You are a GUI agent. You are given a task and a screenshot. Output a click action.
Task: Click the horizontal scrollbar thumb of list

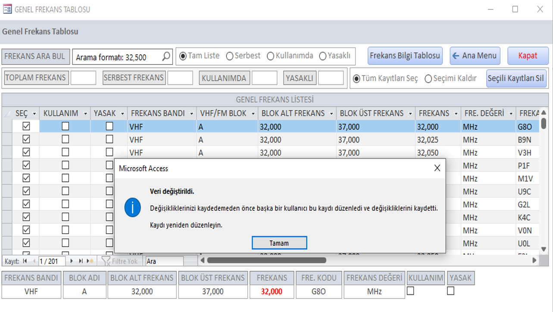click(266, 260)
